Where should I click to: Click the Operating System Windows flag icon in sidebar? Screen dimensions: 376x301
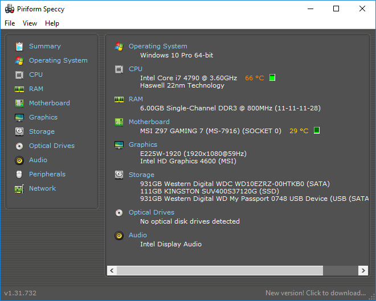point(19,60)
